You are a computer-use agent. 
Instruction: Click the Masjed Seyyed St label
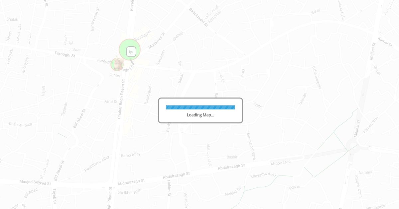tap(35, 182)
